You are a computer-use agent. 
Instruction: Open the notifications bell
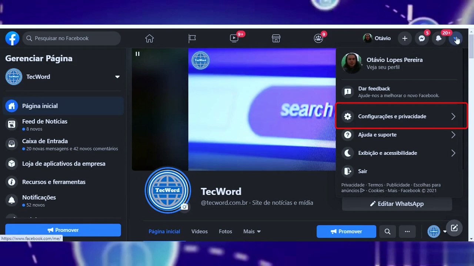[439, 38]
